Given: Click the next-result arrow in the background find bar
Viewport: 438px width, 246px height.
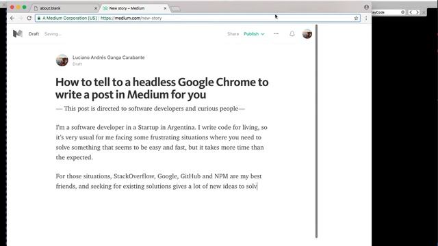Looking at the screenshot, I should tap(417, 12).
